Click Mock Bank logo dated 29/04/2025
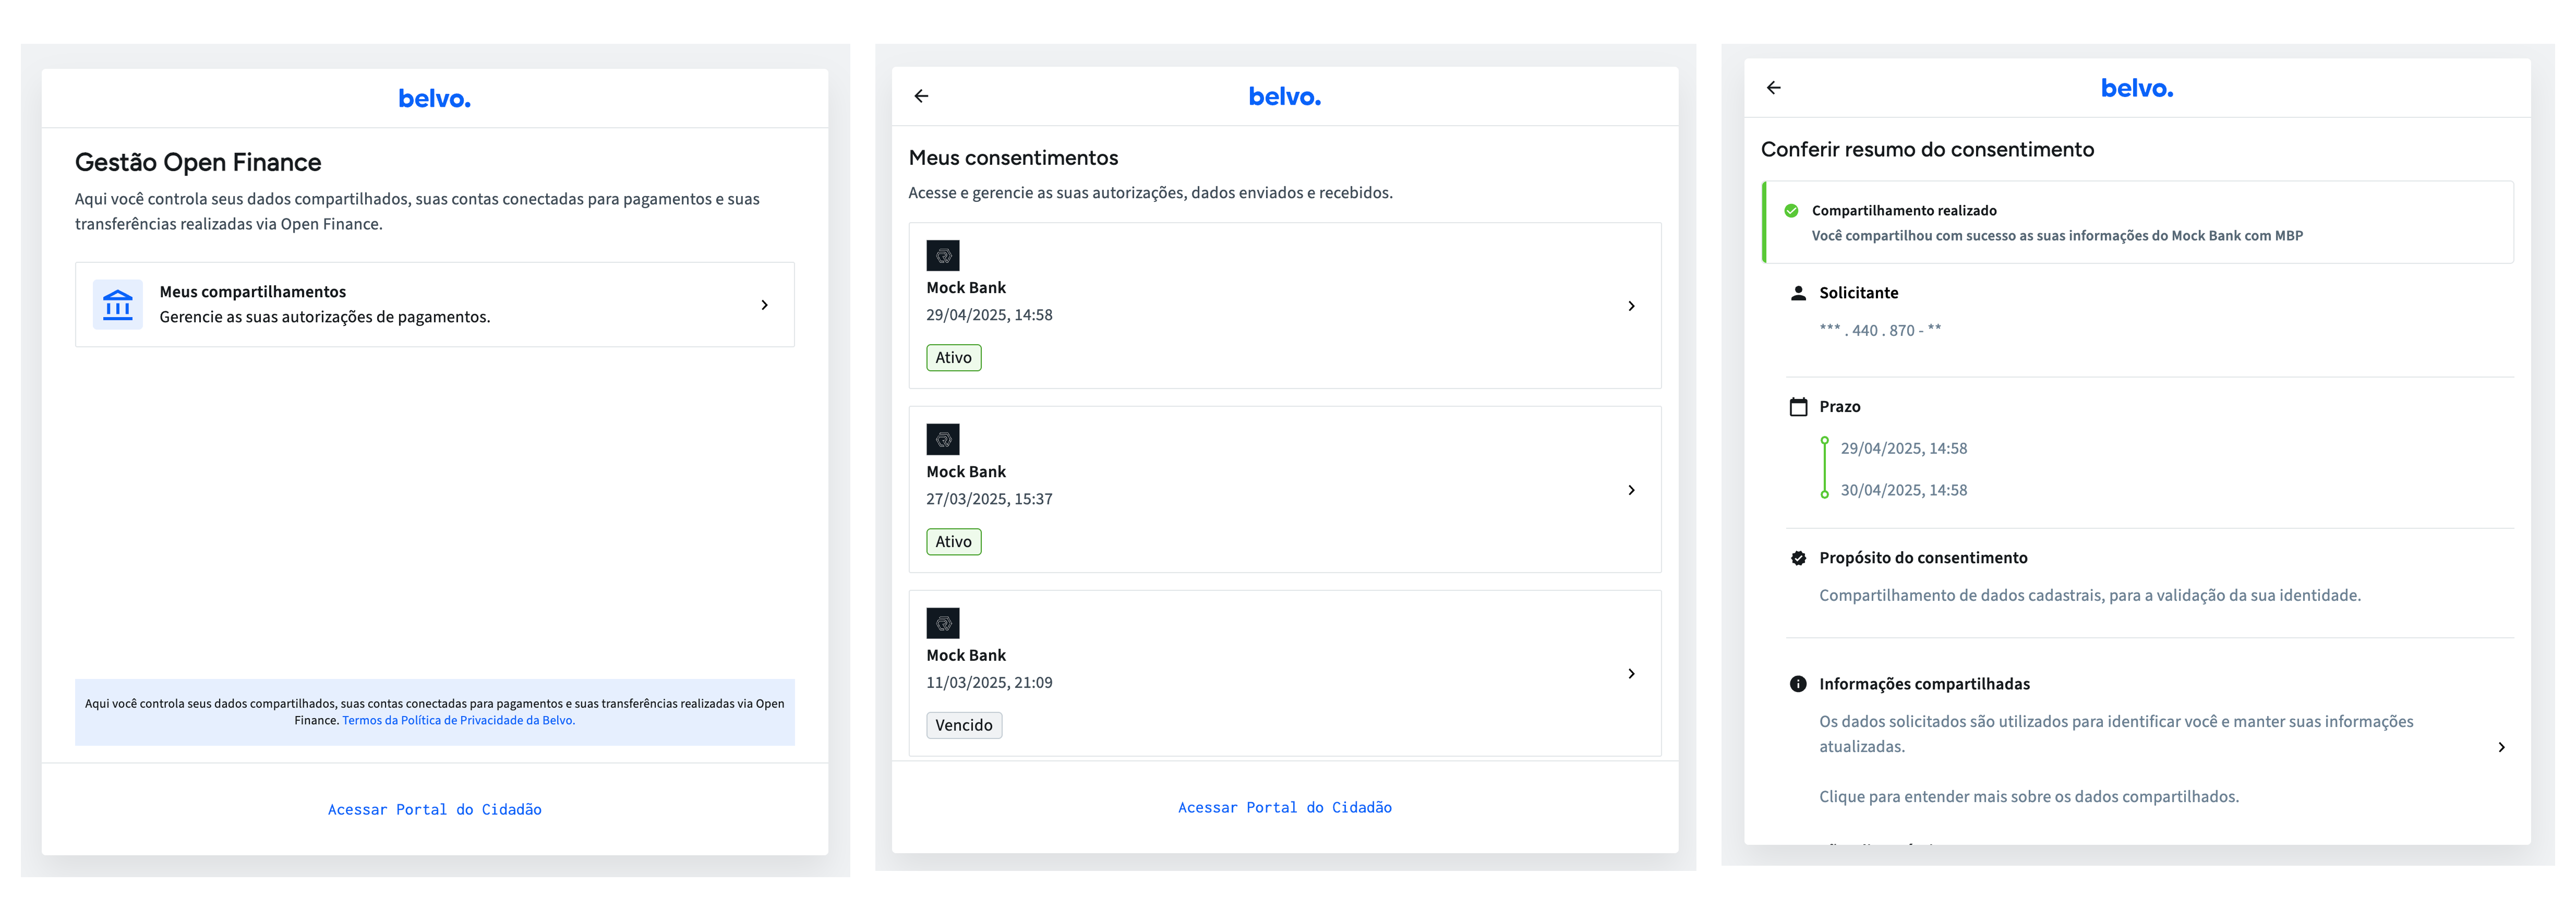2576x897 pixels. click(942, 255)
